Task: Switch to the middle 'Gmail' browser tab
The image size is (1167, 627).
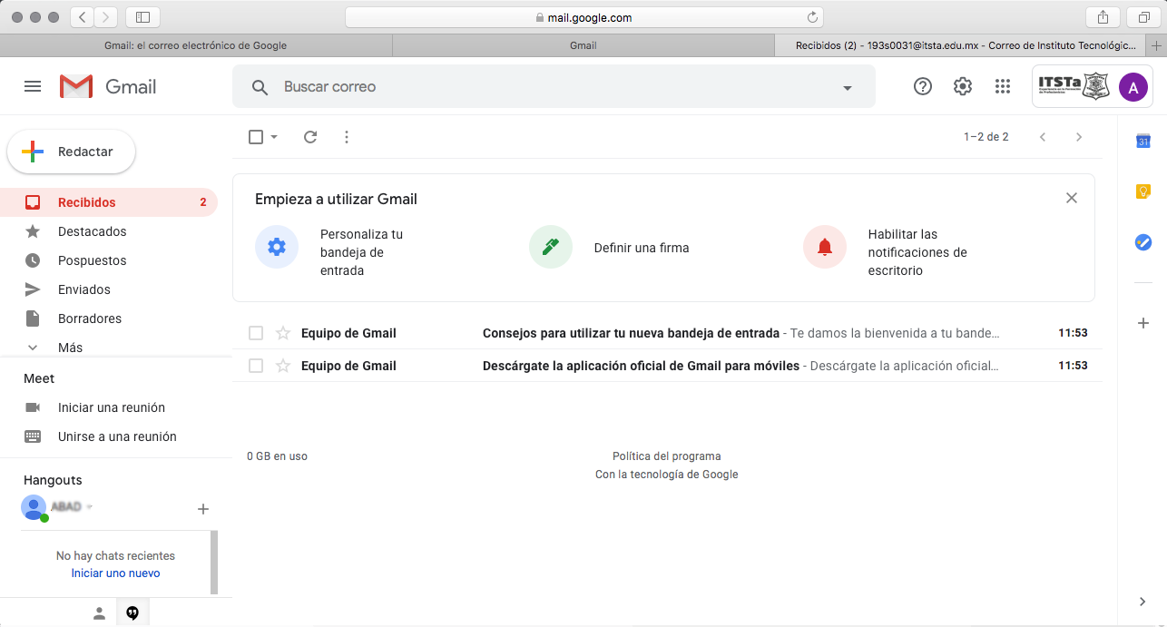Action: point(583,45)
